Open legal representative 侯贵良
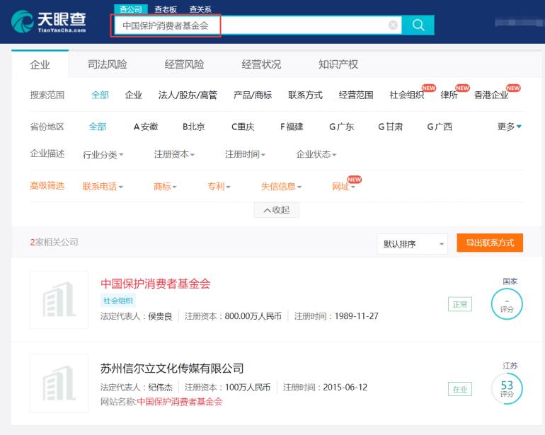This screenshot has height=435, width=545. 160,316
